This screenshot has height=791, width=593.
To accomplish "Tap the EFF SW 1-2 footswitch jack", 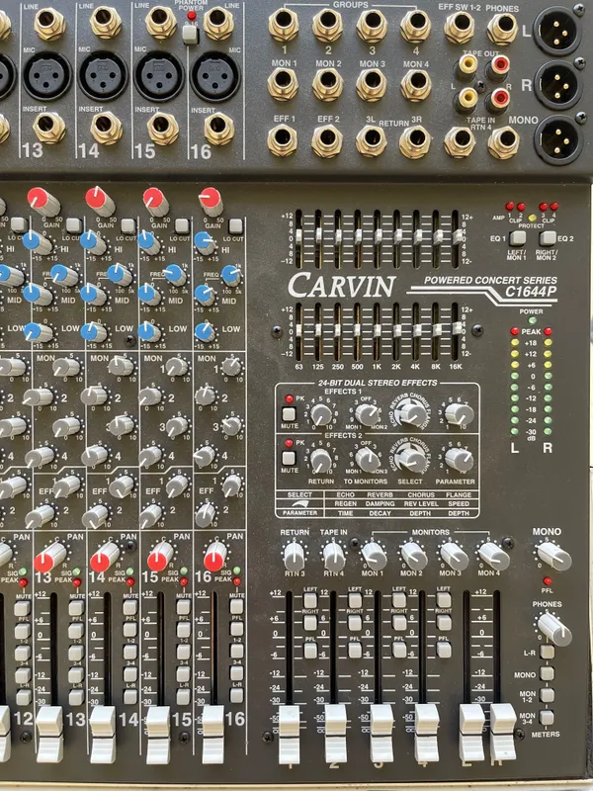I will (x=459, y=28).
